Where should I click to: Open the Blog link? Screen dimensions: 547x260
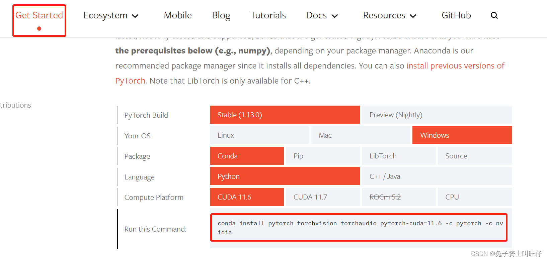[x=221, y=15]
